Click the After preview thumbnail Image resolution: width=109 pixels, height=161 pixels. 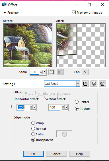pos(81,45)
